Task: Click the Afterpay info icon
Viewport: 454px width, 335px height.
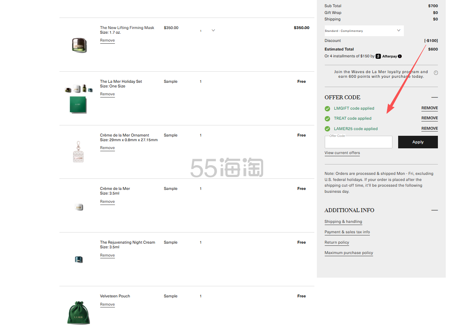Action: tap(400, 56)
